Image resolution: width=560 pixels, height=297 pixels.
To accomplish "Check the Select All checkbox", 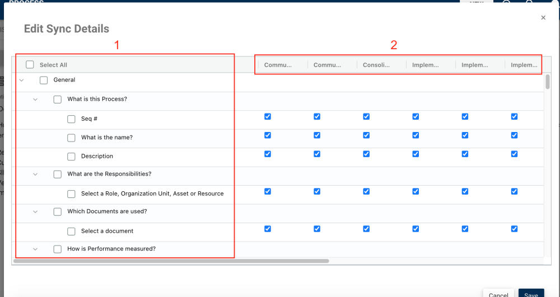I will pyautogui.click(x=30, y=65).
